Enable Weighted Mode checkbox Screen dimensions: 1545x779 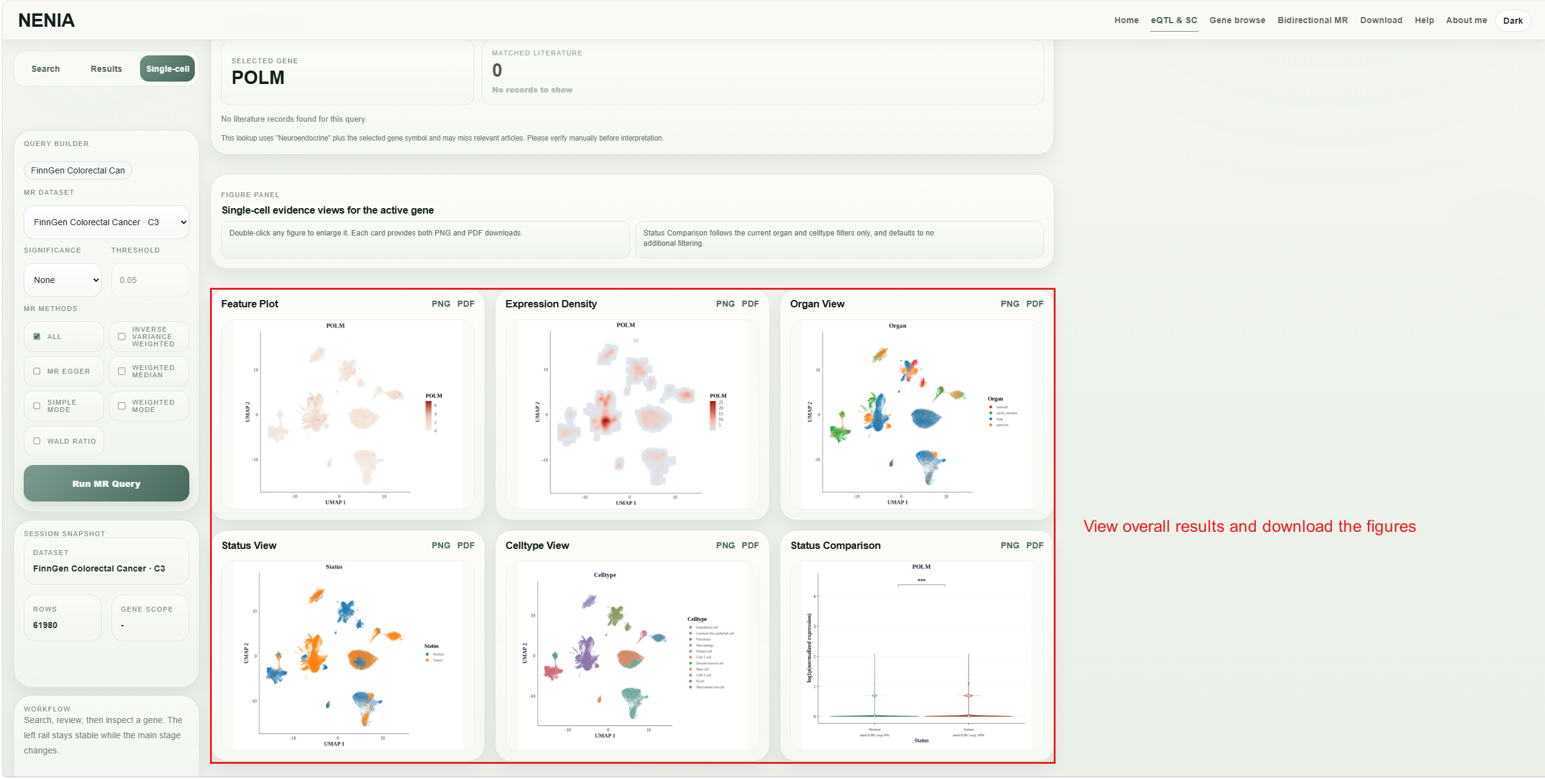122,406
